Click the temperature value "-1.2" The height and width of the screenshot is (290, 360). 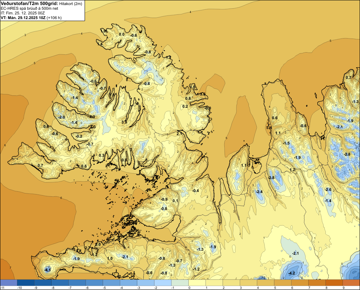196,269
